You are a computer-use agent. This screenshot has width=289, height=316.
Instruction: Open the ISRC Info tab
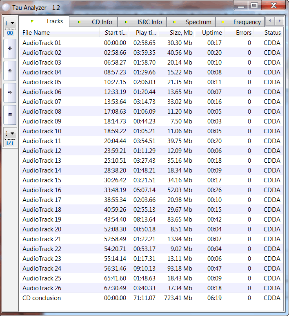point(144,22)
